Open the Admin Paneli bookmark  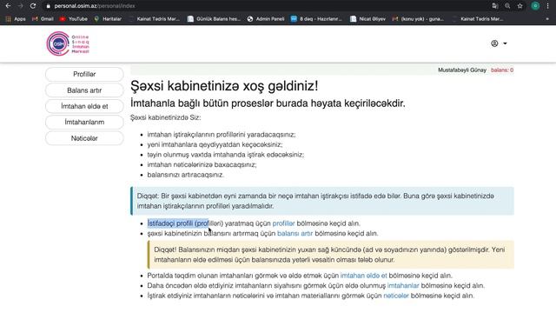point(266,19)
